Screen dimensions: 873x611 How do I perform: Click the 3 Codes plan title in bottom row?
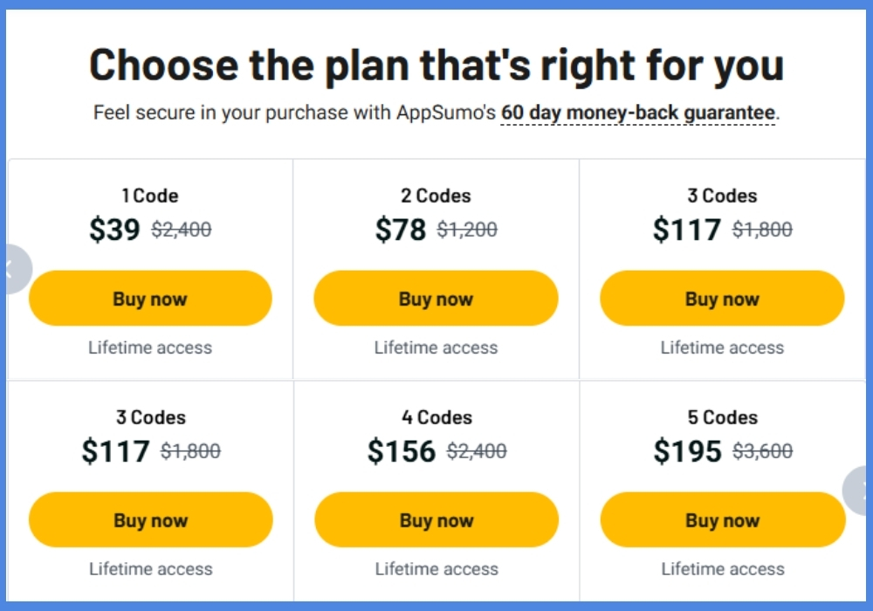point(150,417)
